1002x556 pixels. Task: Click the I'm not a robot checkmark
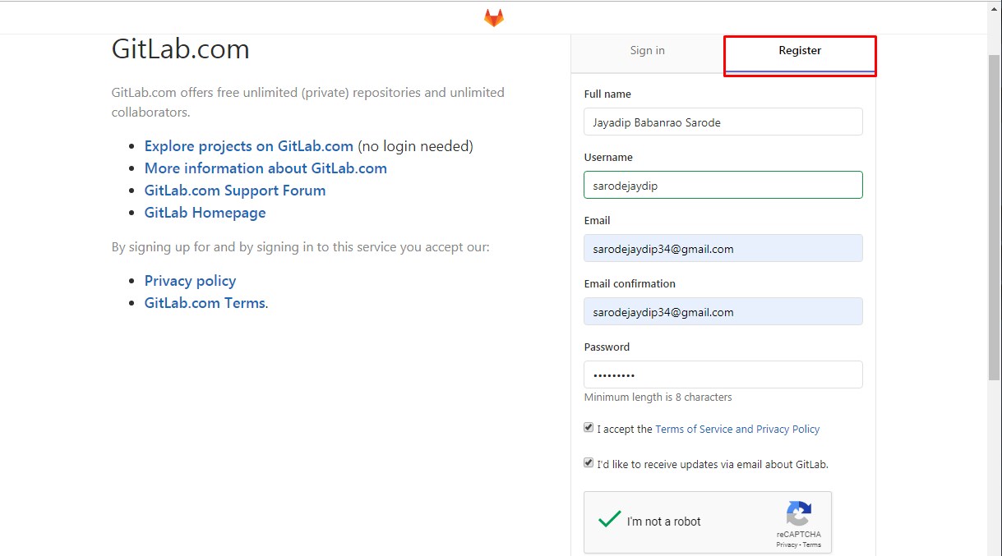pos(609,520)
